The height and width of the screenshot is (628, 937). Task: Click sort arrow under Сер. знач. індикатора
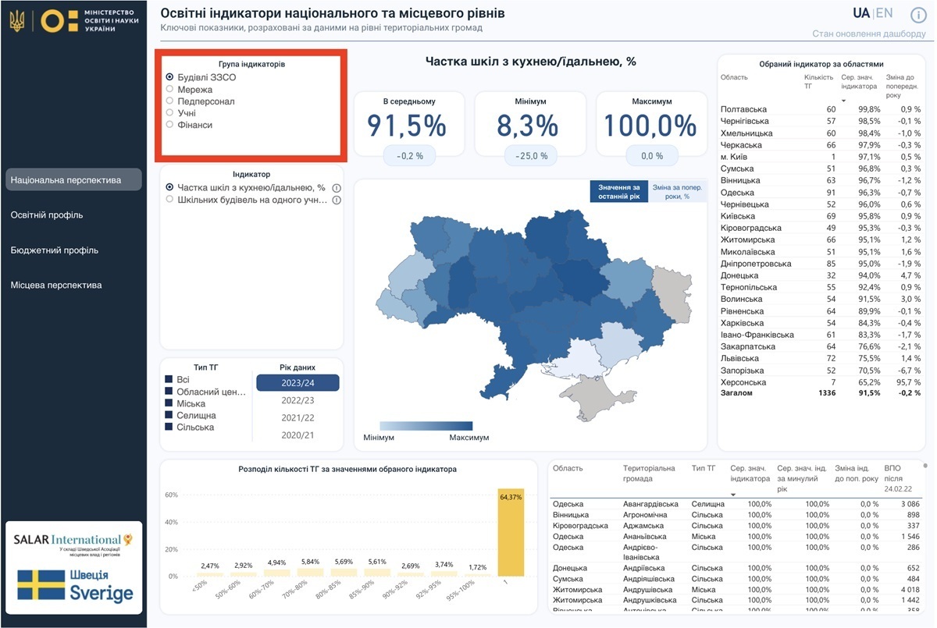[843, 101]
